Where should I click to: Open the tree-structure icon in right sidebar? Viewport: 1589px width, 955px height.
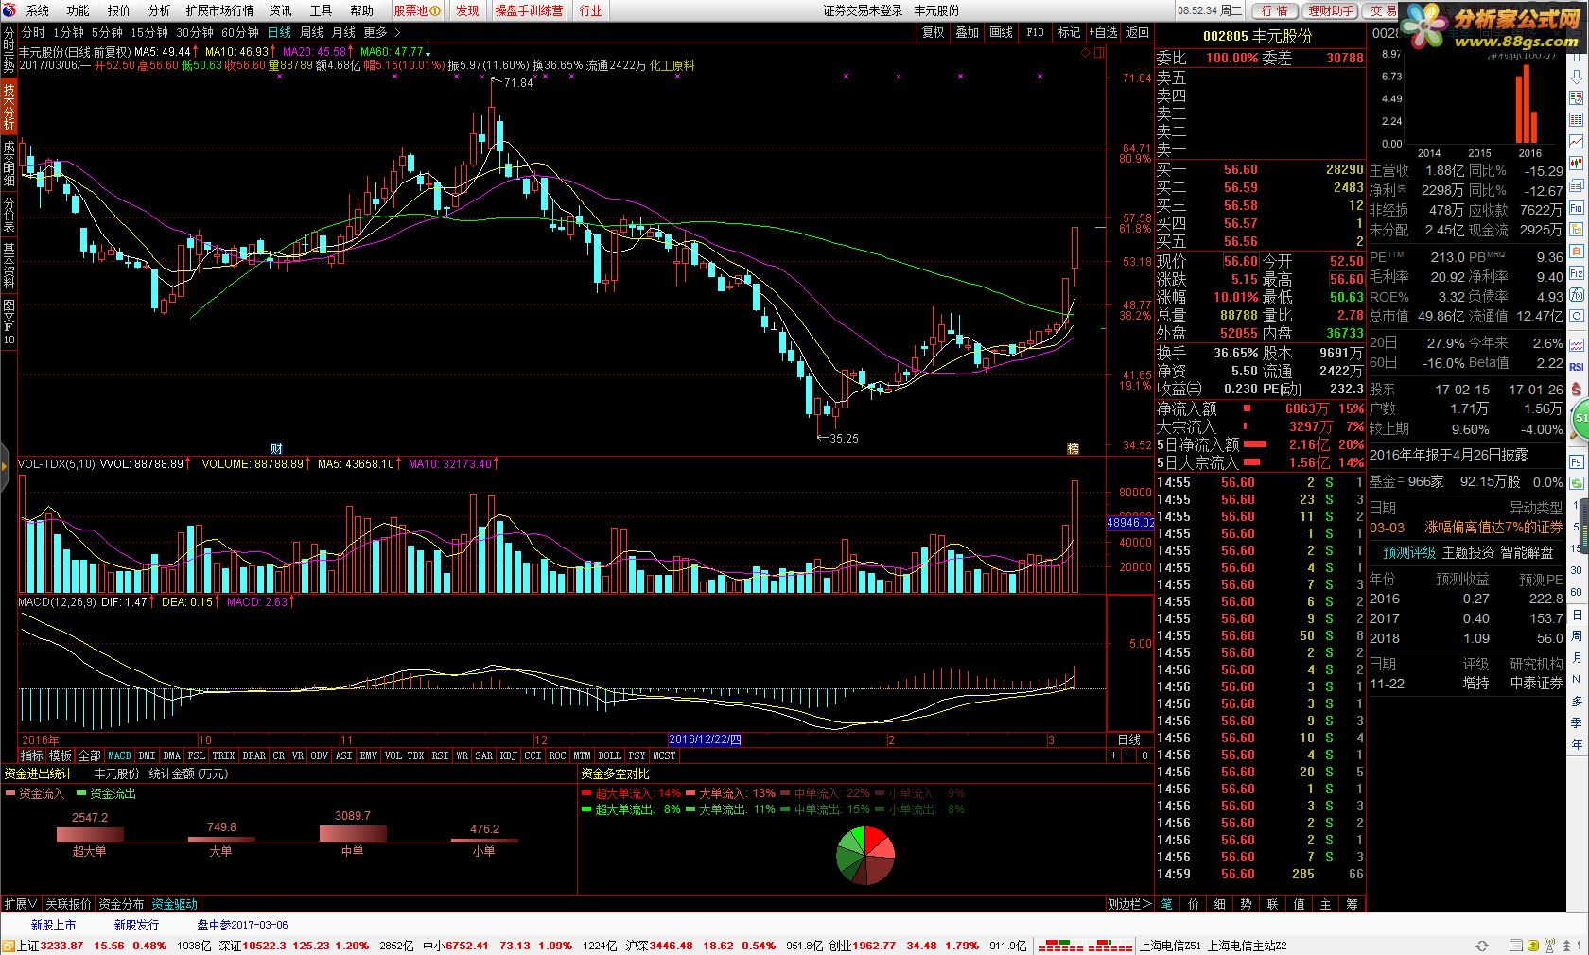1576,229
